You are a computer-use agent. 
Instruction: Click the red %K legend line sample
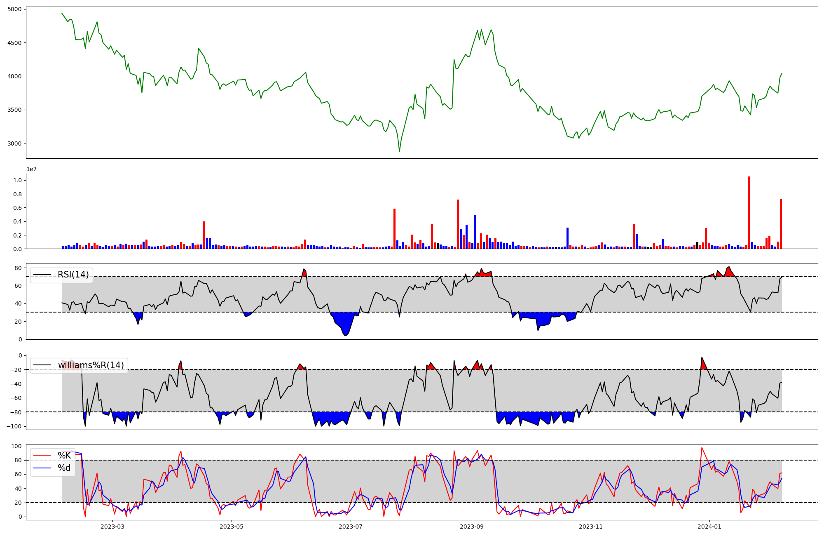(42, 456)
